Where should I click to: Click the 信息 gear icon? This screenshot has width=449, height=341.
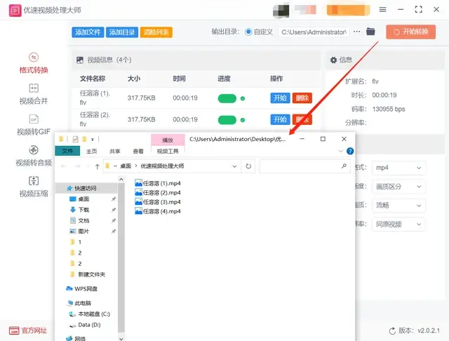(x=333, y=60)
